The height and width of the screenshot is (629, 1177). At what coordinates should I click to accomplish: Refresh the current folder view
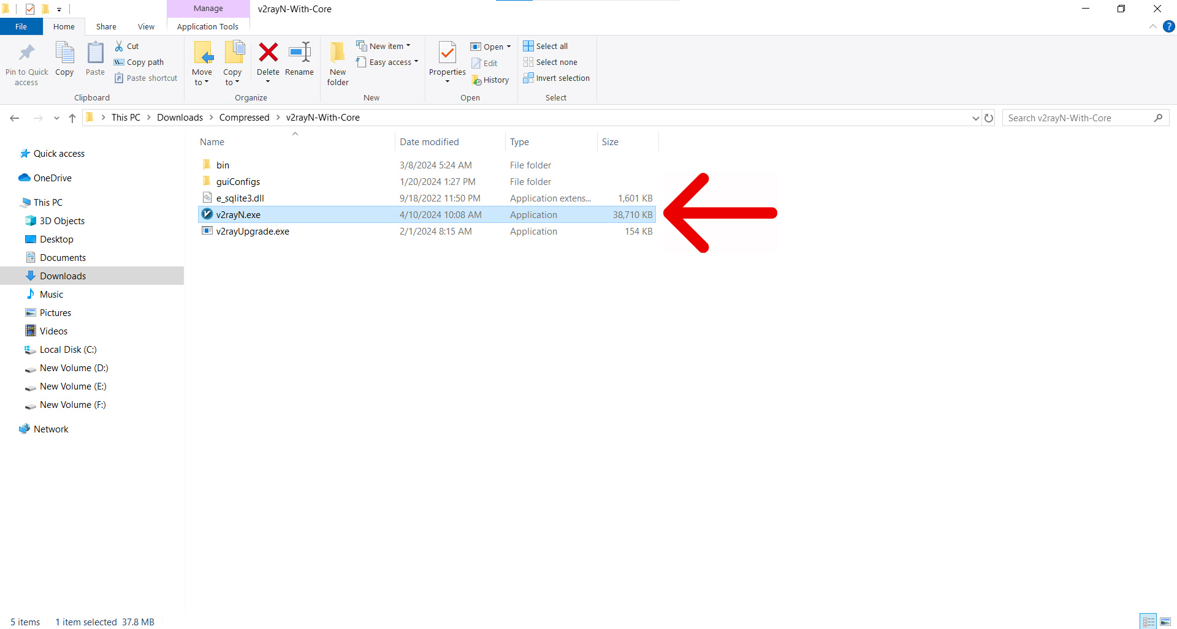[989, 118]
